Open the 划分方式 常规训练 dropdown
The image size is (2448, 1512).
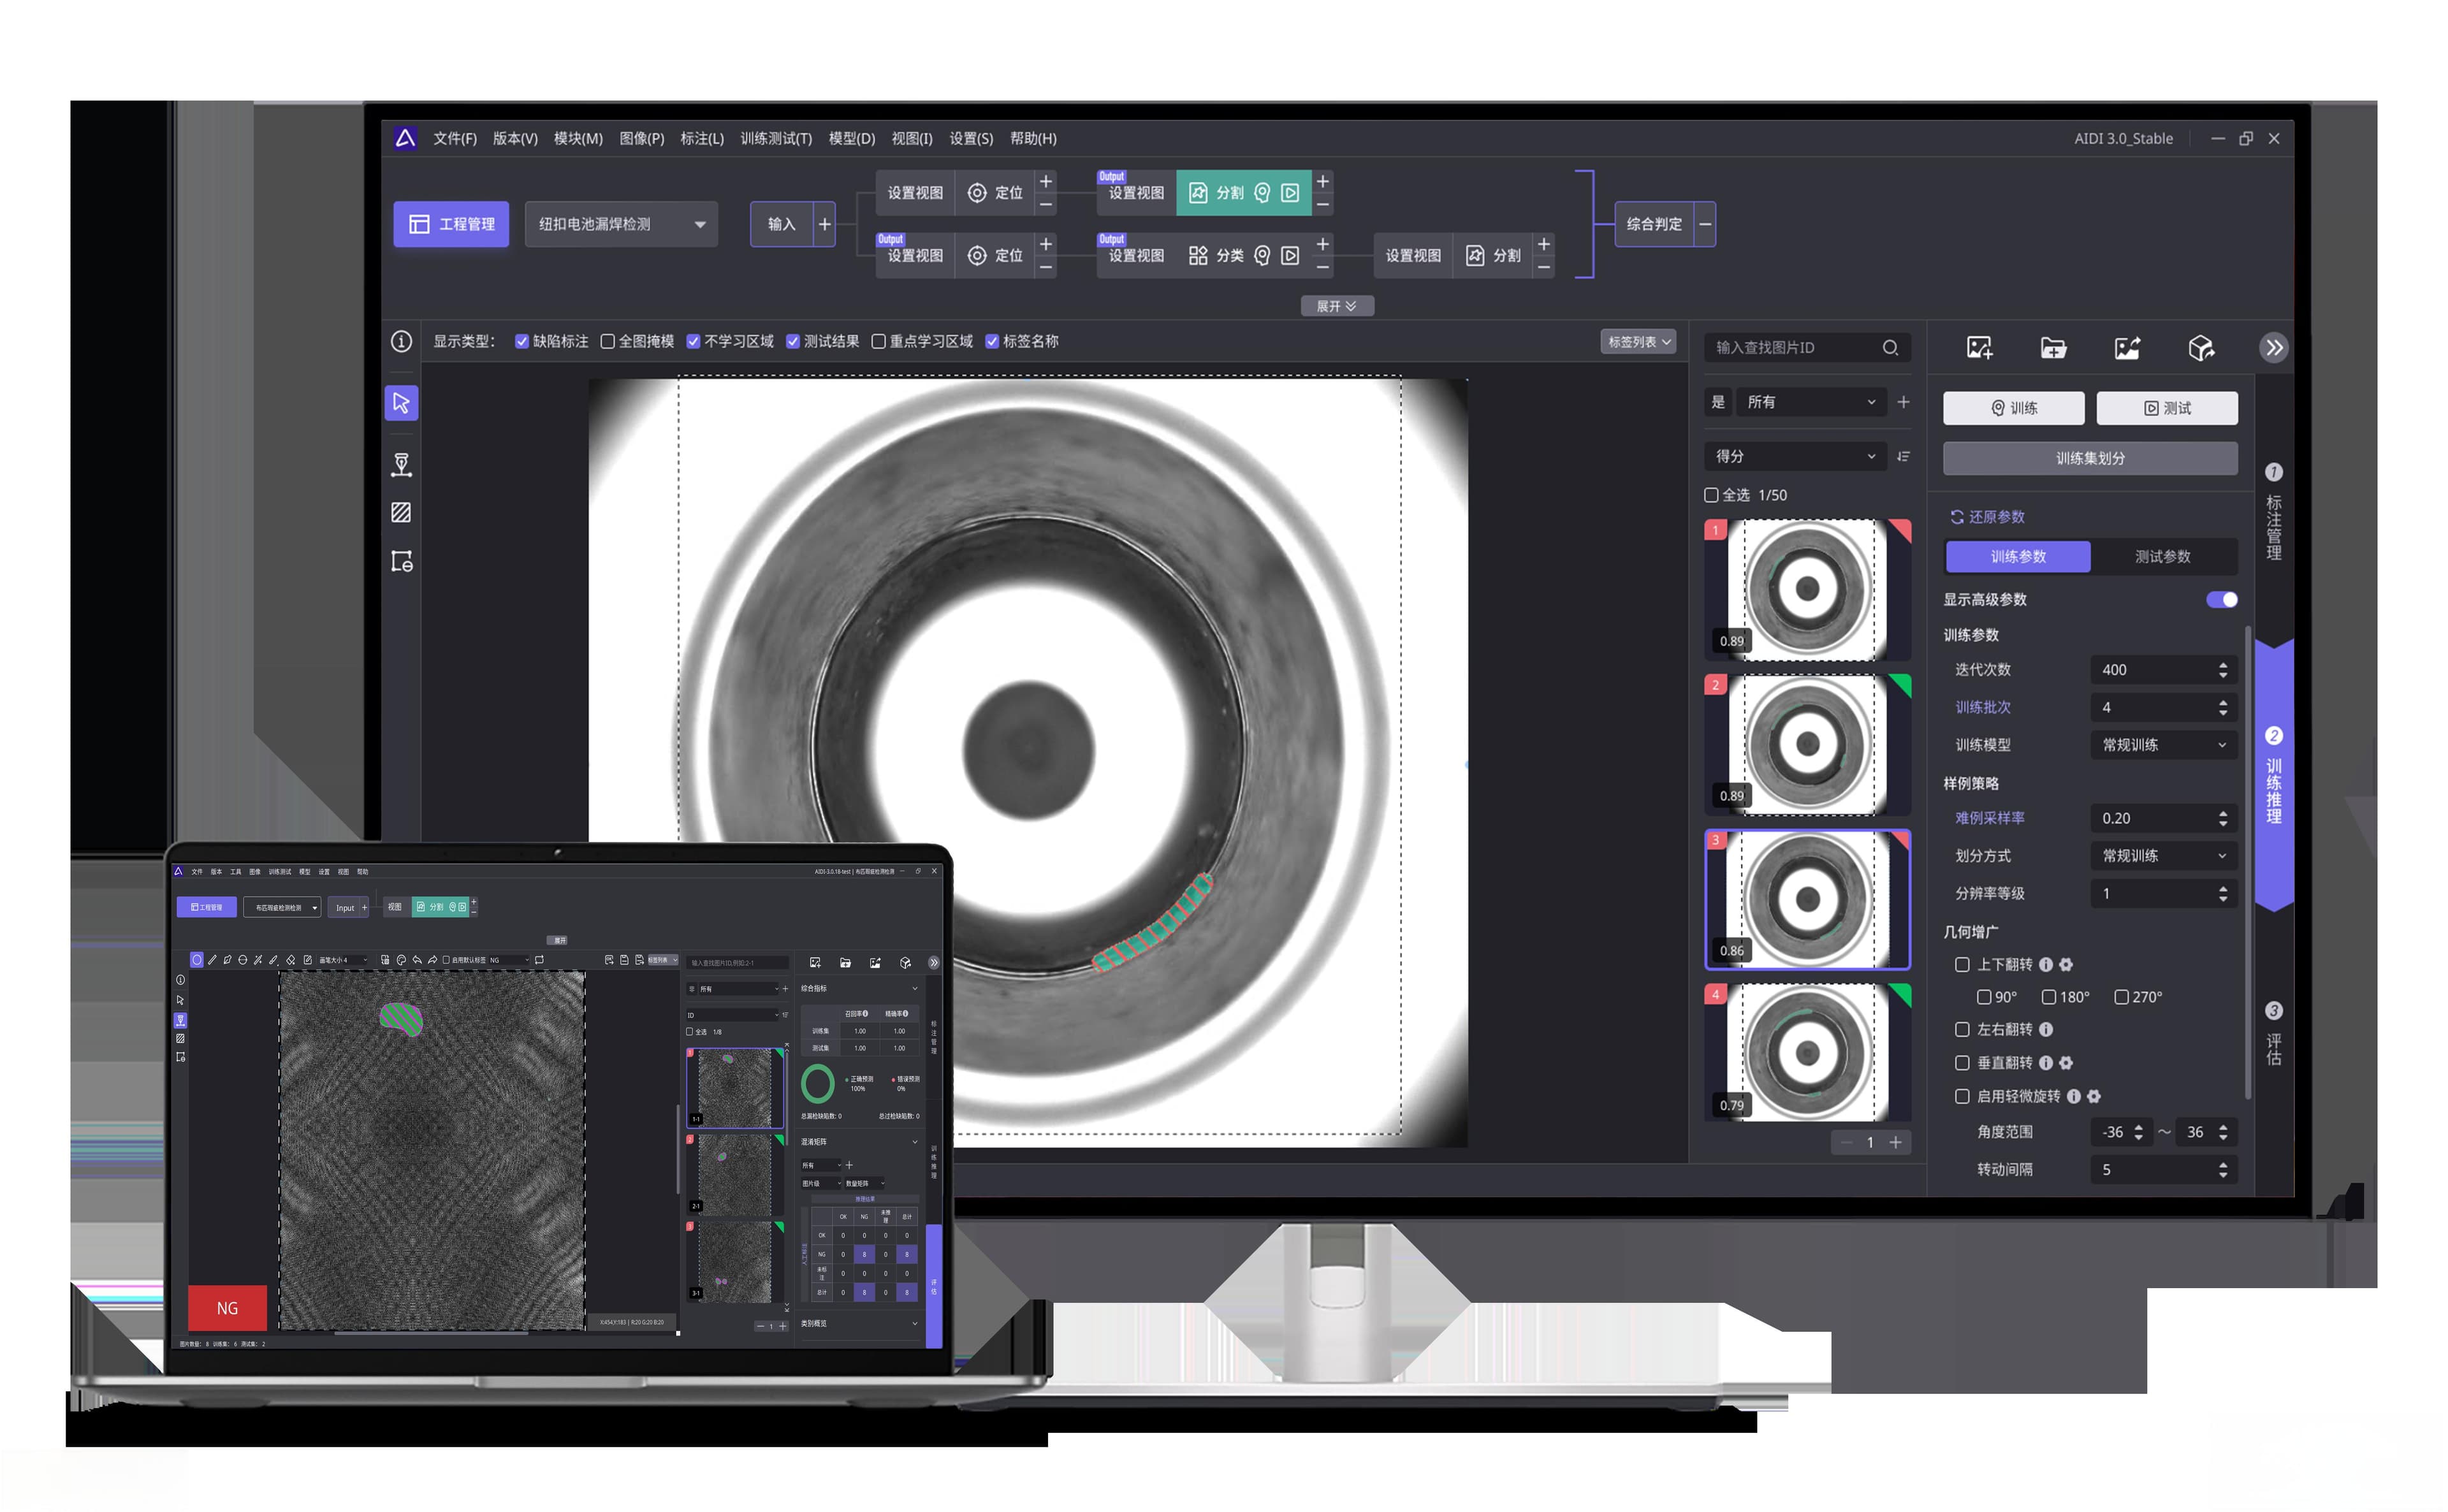tap(2163, 856)
